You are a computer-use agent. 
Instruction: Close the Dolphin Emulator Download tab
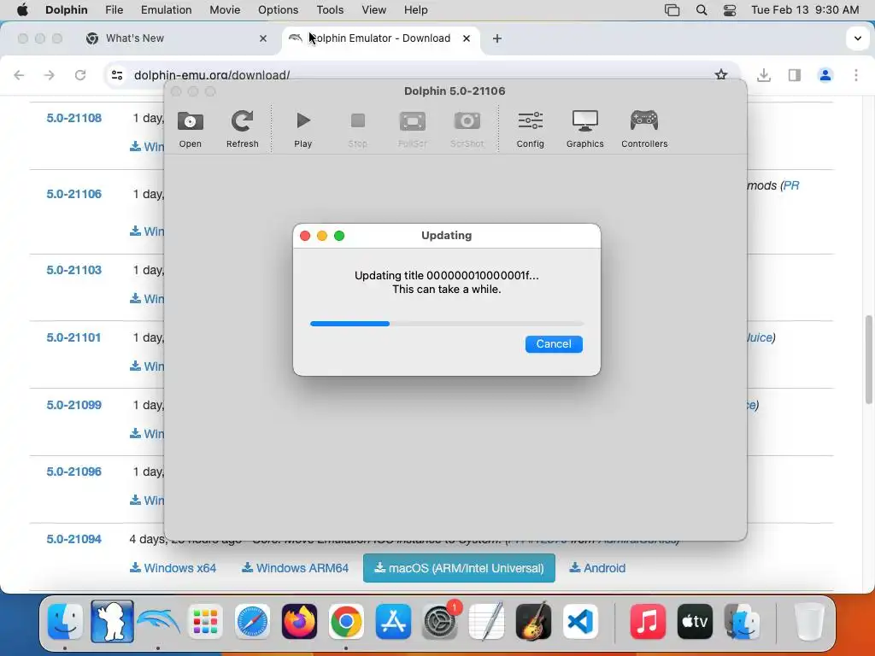click(x=467, y=38)
